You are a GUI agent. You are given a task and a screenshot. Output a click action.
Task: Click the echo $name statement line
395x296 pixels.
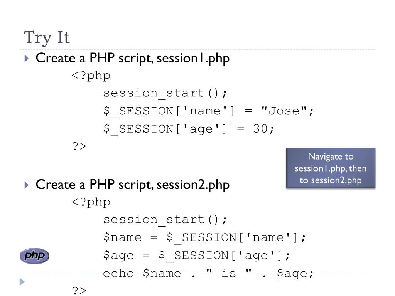click(209, 274)
